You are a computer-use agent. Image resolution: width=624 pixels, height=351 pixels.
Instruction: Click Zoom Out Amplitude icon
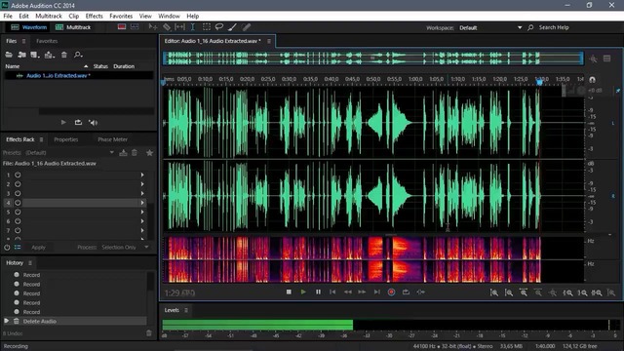509,292
